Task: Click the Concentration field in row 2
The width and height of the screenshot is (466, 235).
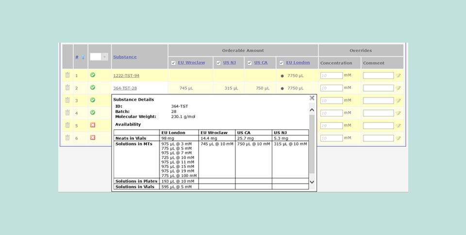Action: coord(332,88)
